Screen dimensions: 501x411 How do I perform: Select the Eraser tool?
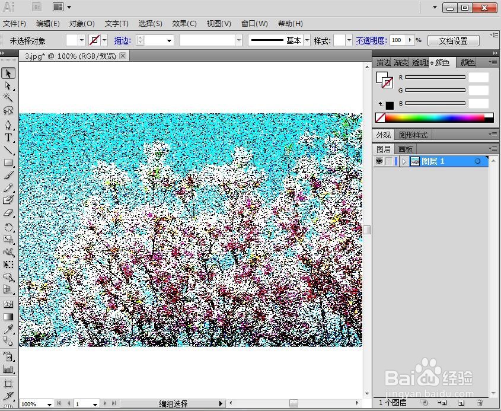pos(8,213)
